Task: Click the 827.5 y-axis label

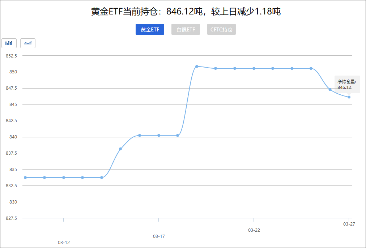Action: [x=12, y=218]
